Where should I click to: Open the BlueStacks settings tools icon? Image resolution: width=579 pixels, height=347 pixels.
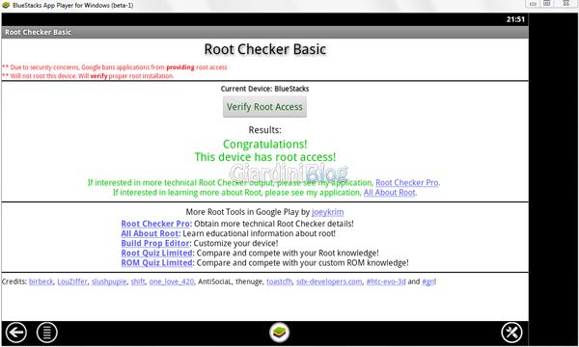511,333
